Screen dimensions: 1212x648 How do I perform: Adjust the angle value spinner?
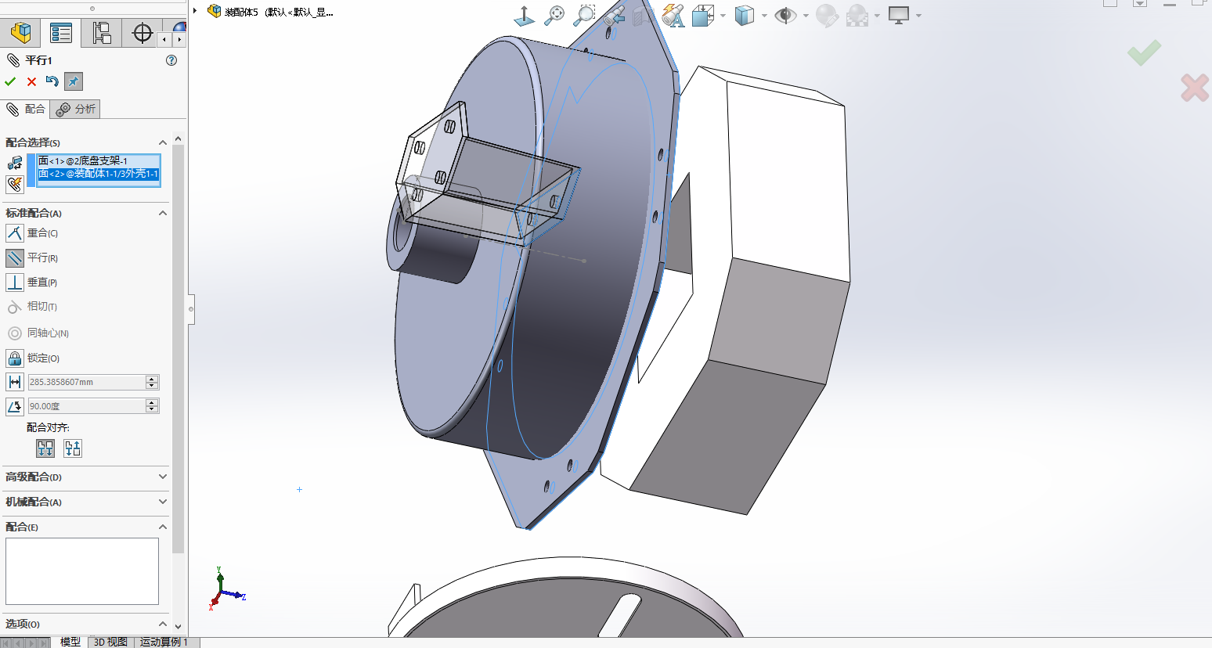pyautogui.click(x=152, y=406)
